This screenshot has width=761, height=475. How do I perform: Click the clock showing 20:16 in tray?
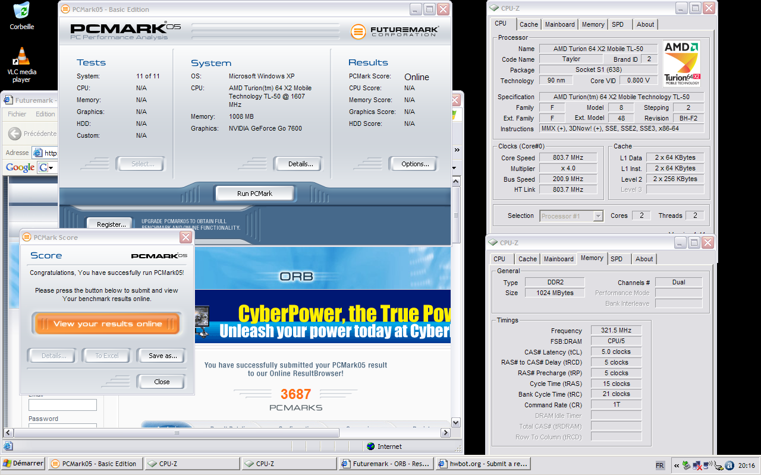746,465
